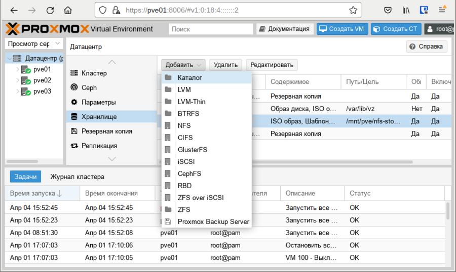The width and height of the screenshot is (456, 272).
Task: Choose BTRFS storage type
Action: pyautogui.click(x=207, y=114)
